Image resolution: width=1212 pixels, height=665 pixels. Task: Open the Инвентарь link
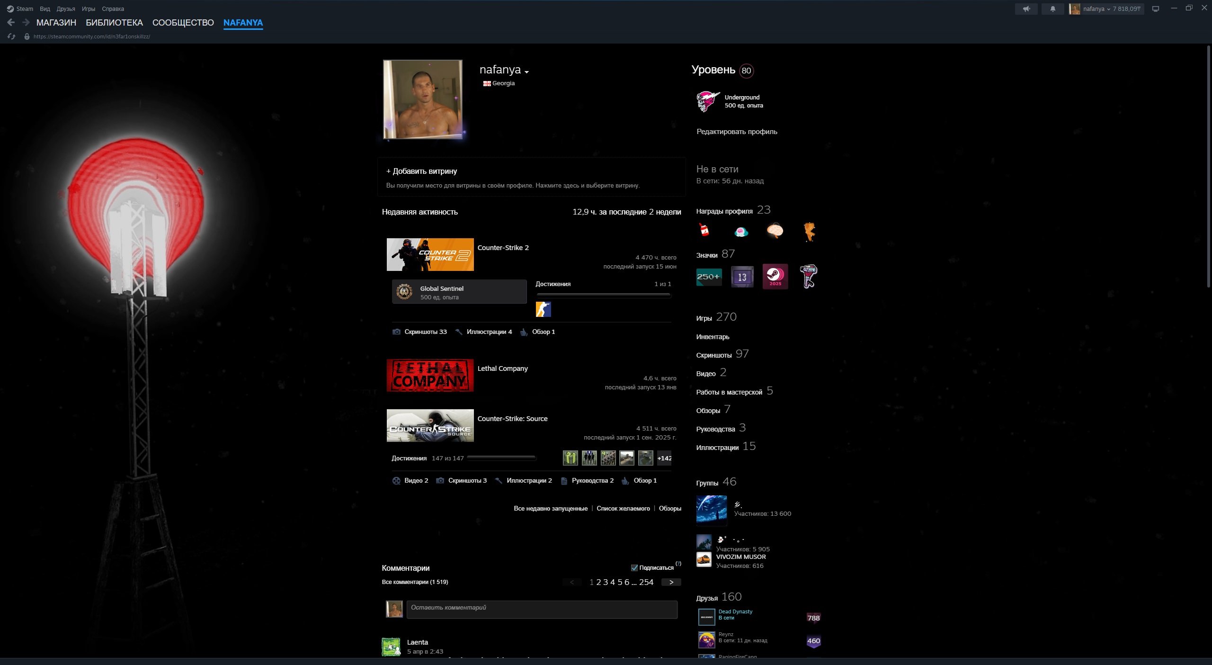pyautogui.click(x=713, y=336)
